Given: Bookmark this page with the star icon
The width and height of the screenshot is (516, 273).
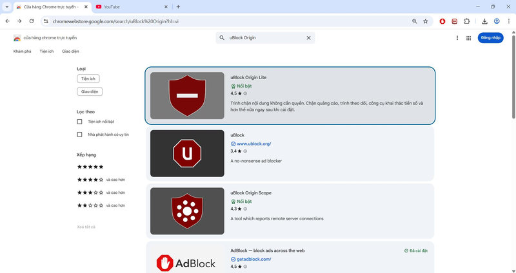Looking at the screenshot, I should pyautogui.click(x=426, y=21).
